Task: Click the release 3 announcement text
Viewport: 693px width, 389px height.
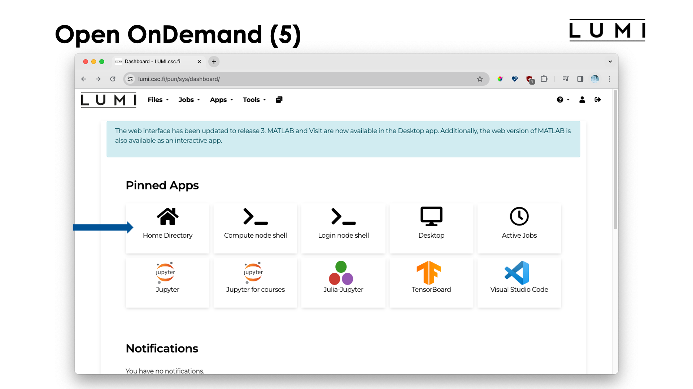Action: [x=343, y=135]
